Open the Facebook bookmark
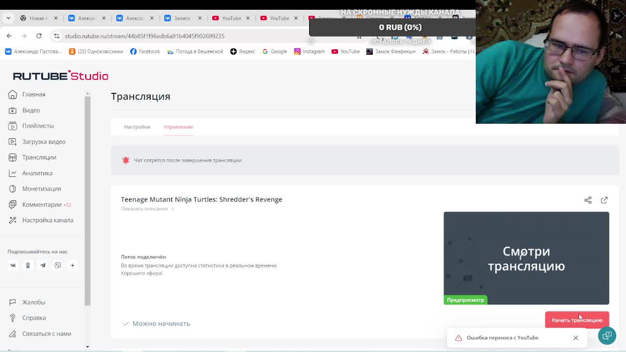This screenshot has width=626, height=352. [x=145, y=51]
